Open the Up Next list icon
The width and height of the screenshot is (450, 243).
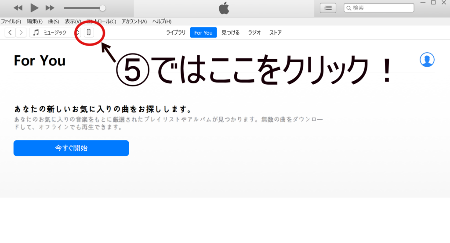click(328, 8)
